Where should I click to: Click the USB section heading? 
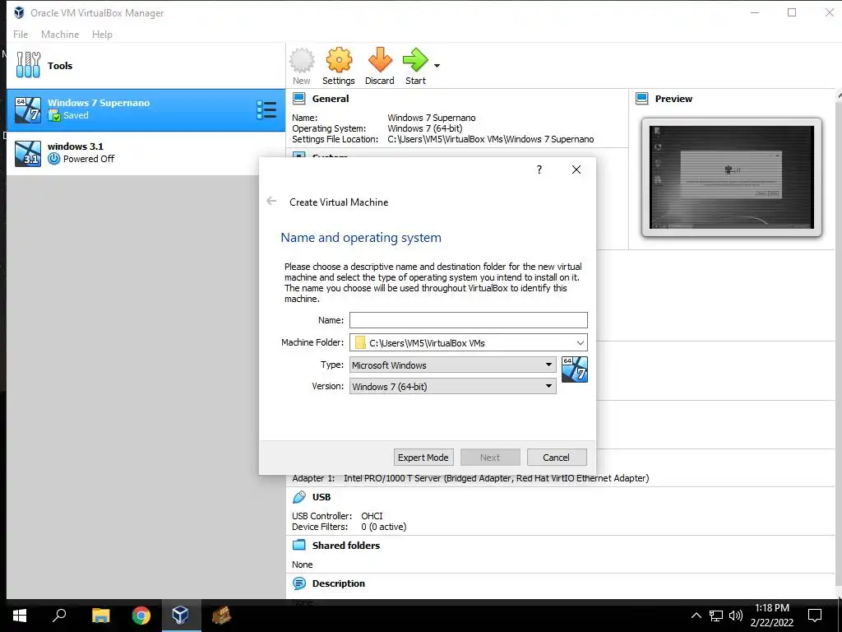[x=322, y=497]
